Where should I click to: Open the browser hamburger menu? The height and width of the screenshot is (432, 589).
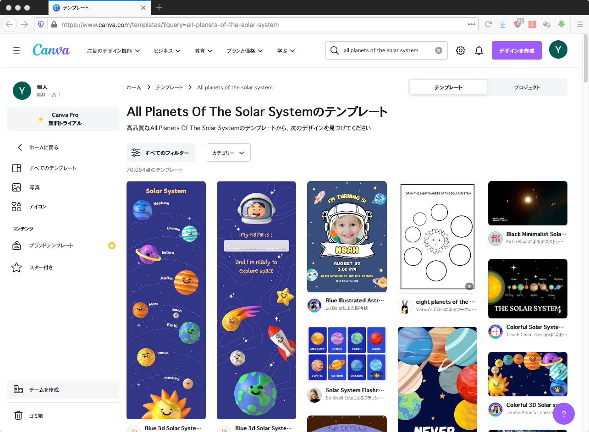(x=580, y=24)
